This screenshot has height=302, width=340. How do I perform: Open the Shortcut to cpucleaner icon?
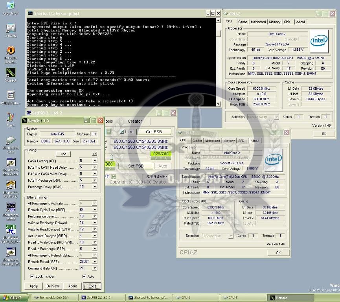click(10, 162)
